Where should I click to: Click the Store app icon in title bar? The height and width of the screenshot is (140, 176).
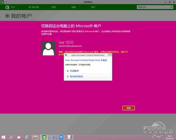[2, 2]
